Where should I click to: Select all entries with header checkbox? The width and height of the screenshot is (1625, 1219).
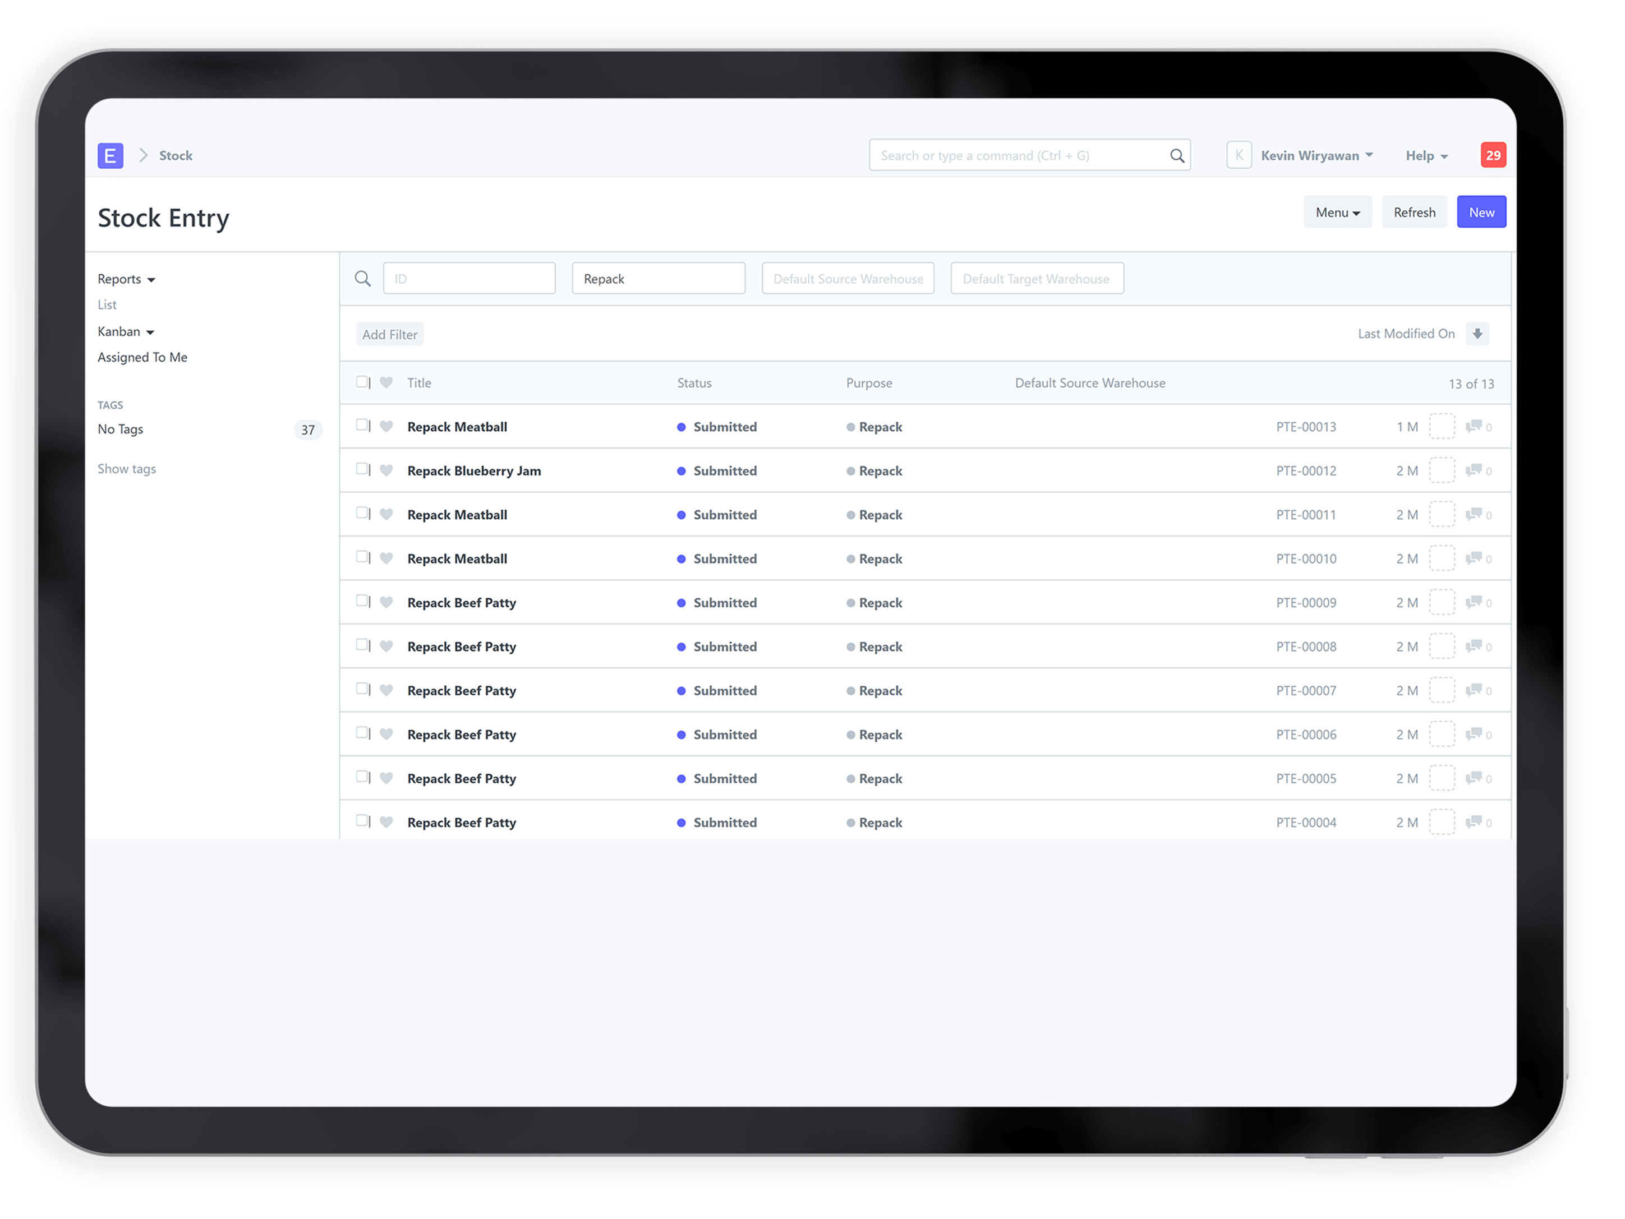362,382
